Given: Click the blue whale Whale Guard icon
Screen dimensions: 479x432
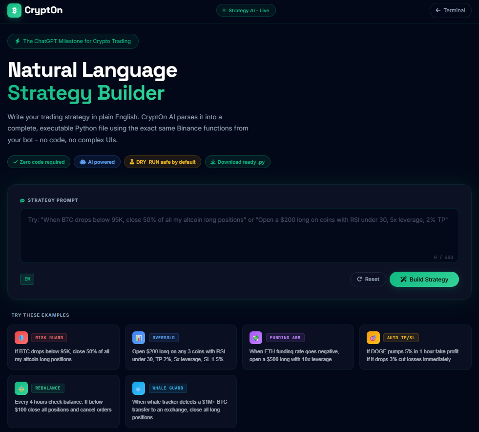Looking at the screenshot, I should coord(139,389).
